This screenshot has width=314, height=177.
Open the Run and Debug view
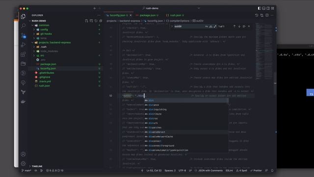(x=23, y=45)
